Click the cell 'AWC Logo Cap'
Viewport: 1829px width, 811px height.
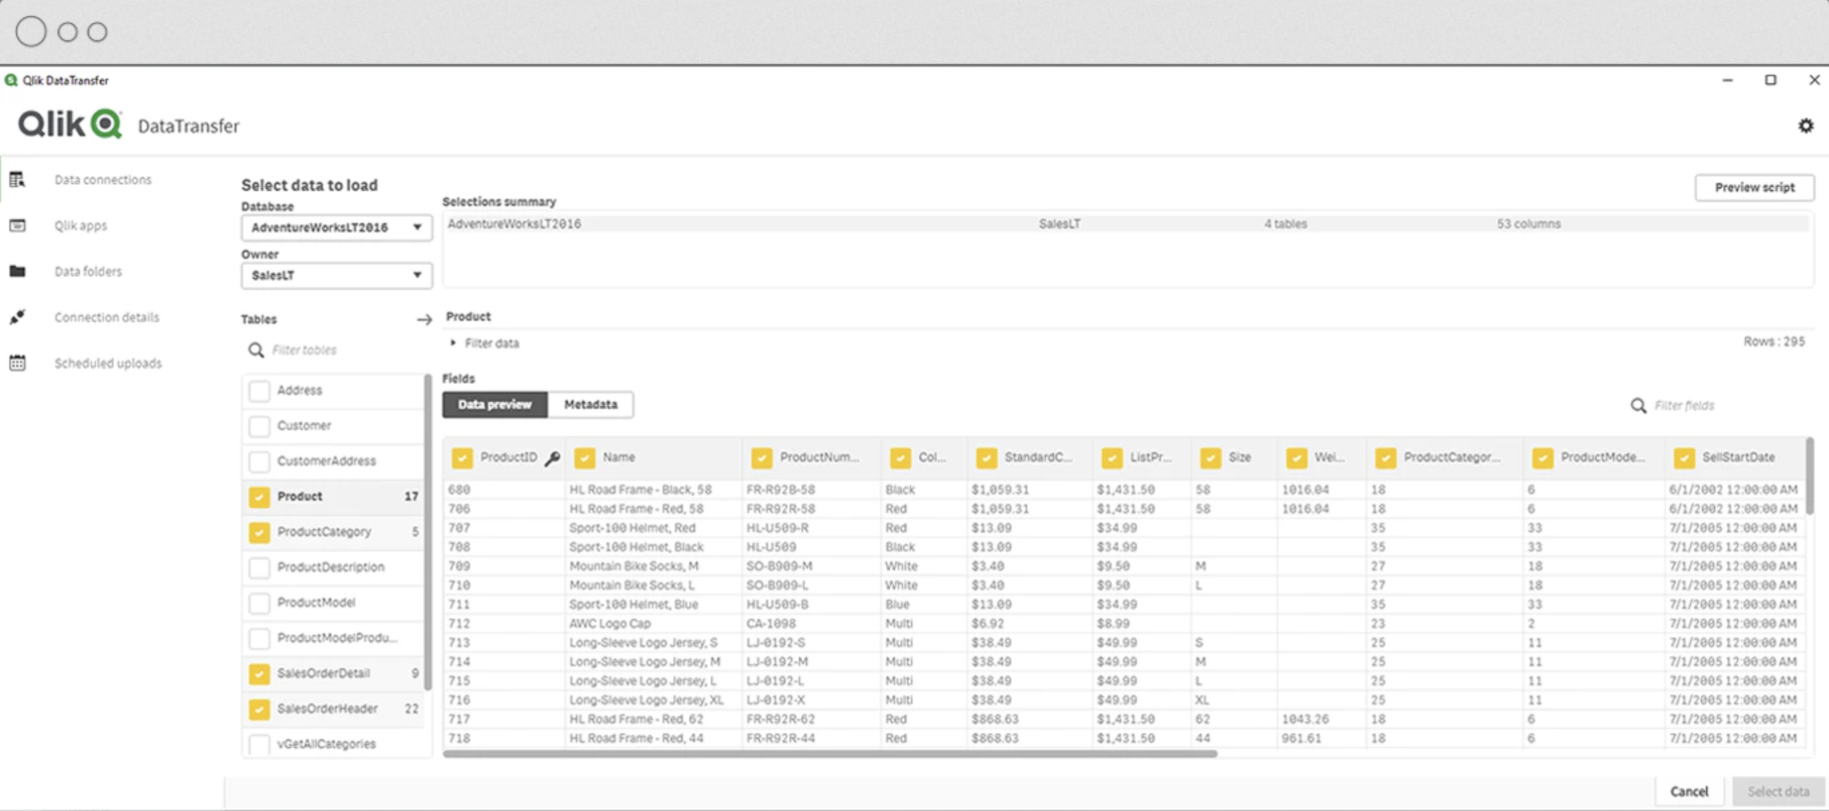click(609, 623)
